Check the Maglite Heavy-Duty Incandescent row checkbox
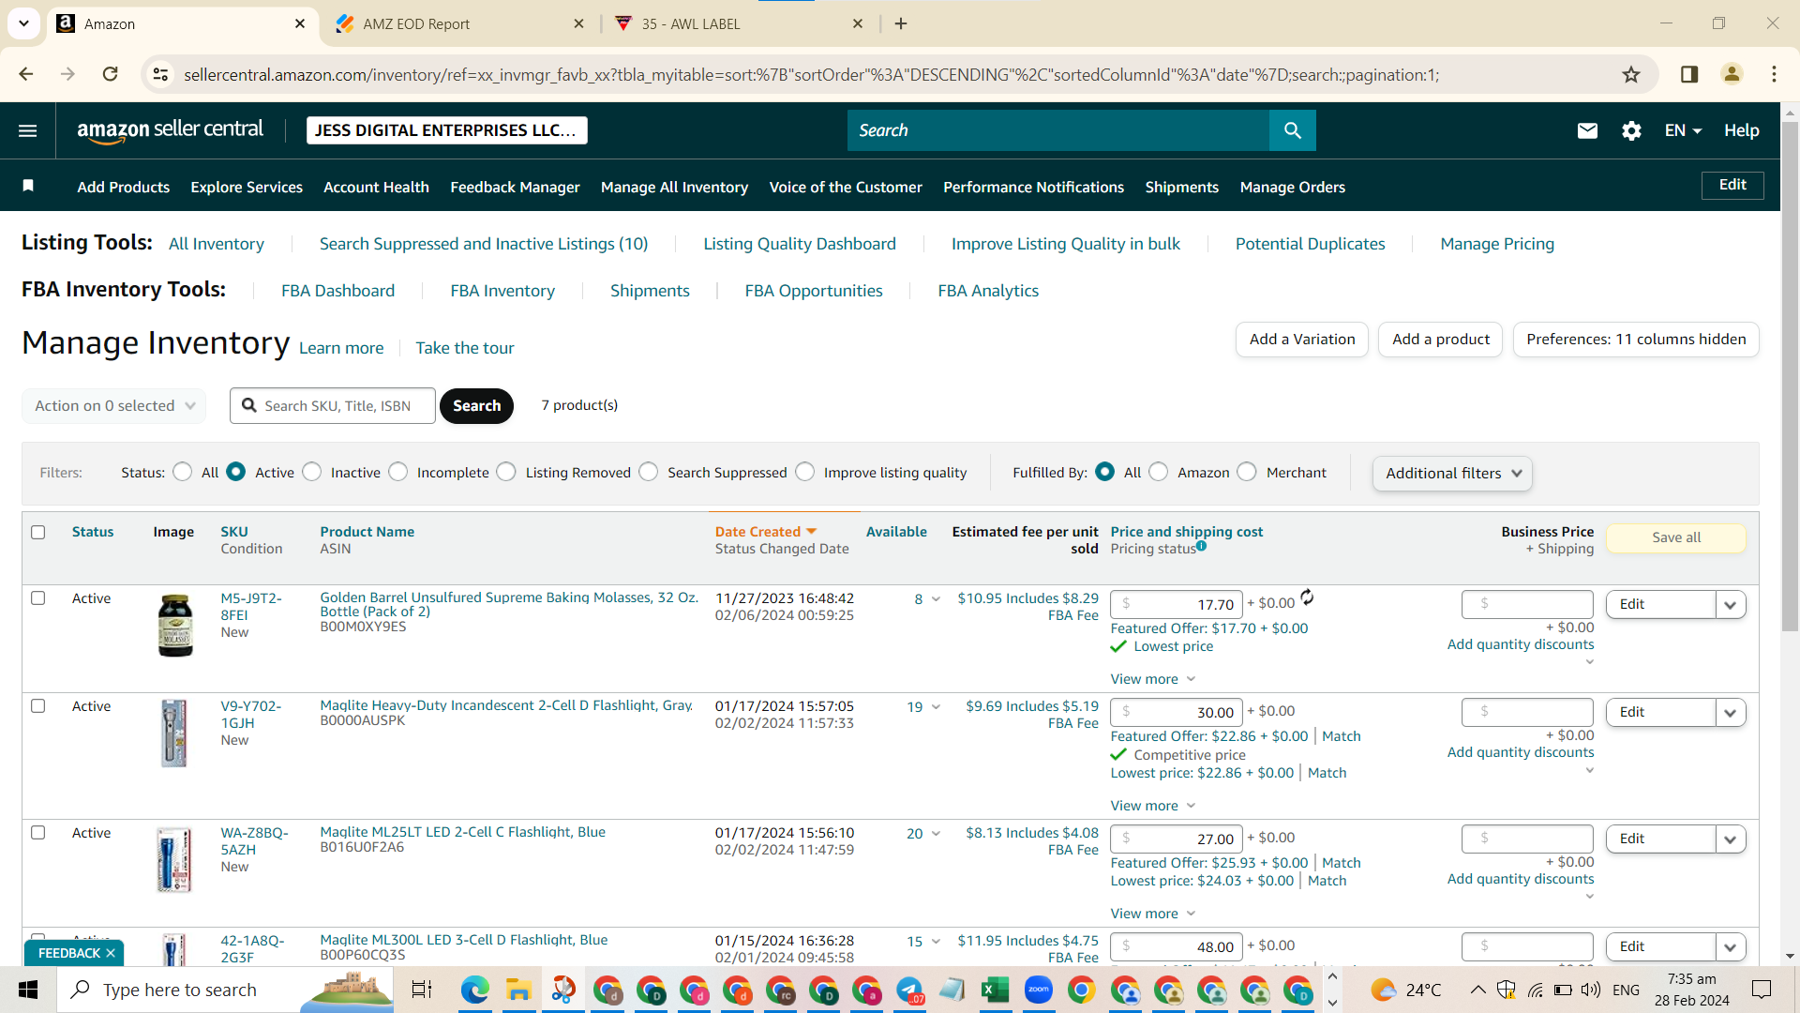This screenshot has height=1013, width=1800. click(x=38, y=705)
